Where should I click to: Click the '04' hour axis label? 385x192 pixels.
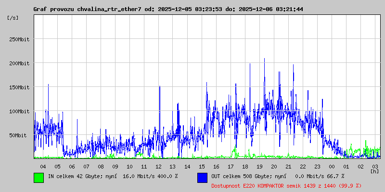pyautogui.click(x=43, y=167)
